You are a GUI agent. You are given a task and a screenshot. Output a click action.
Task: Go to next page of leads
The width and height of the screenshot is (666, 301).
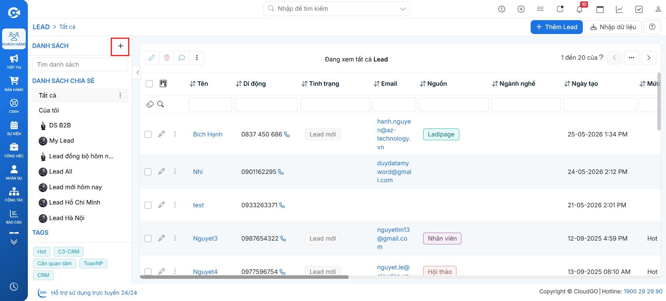[649, 58]
